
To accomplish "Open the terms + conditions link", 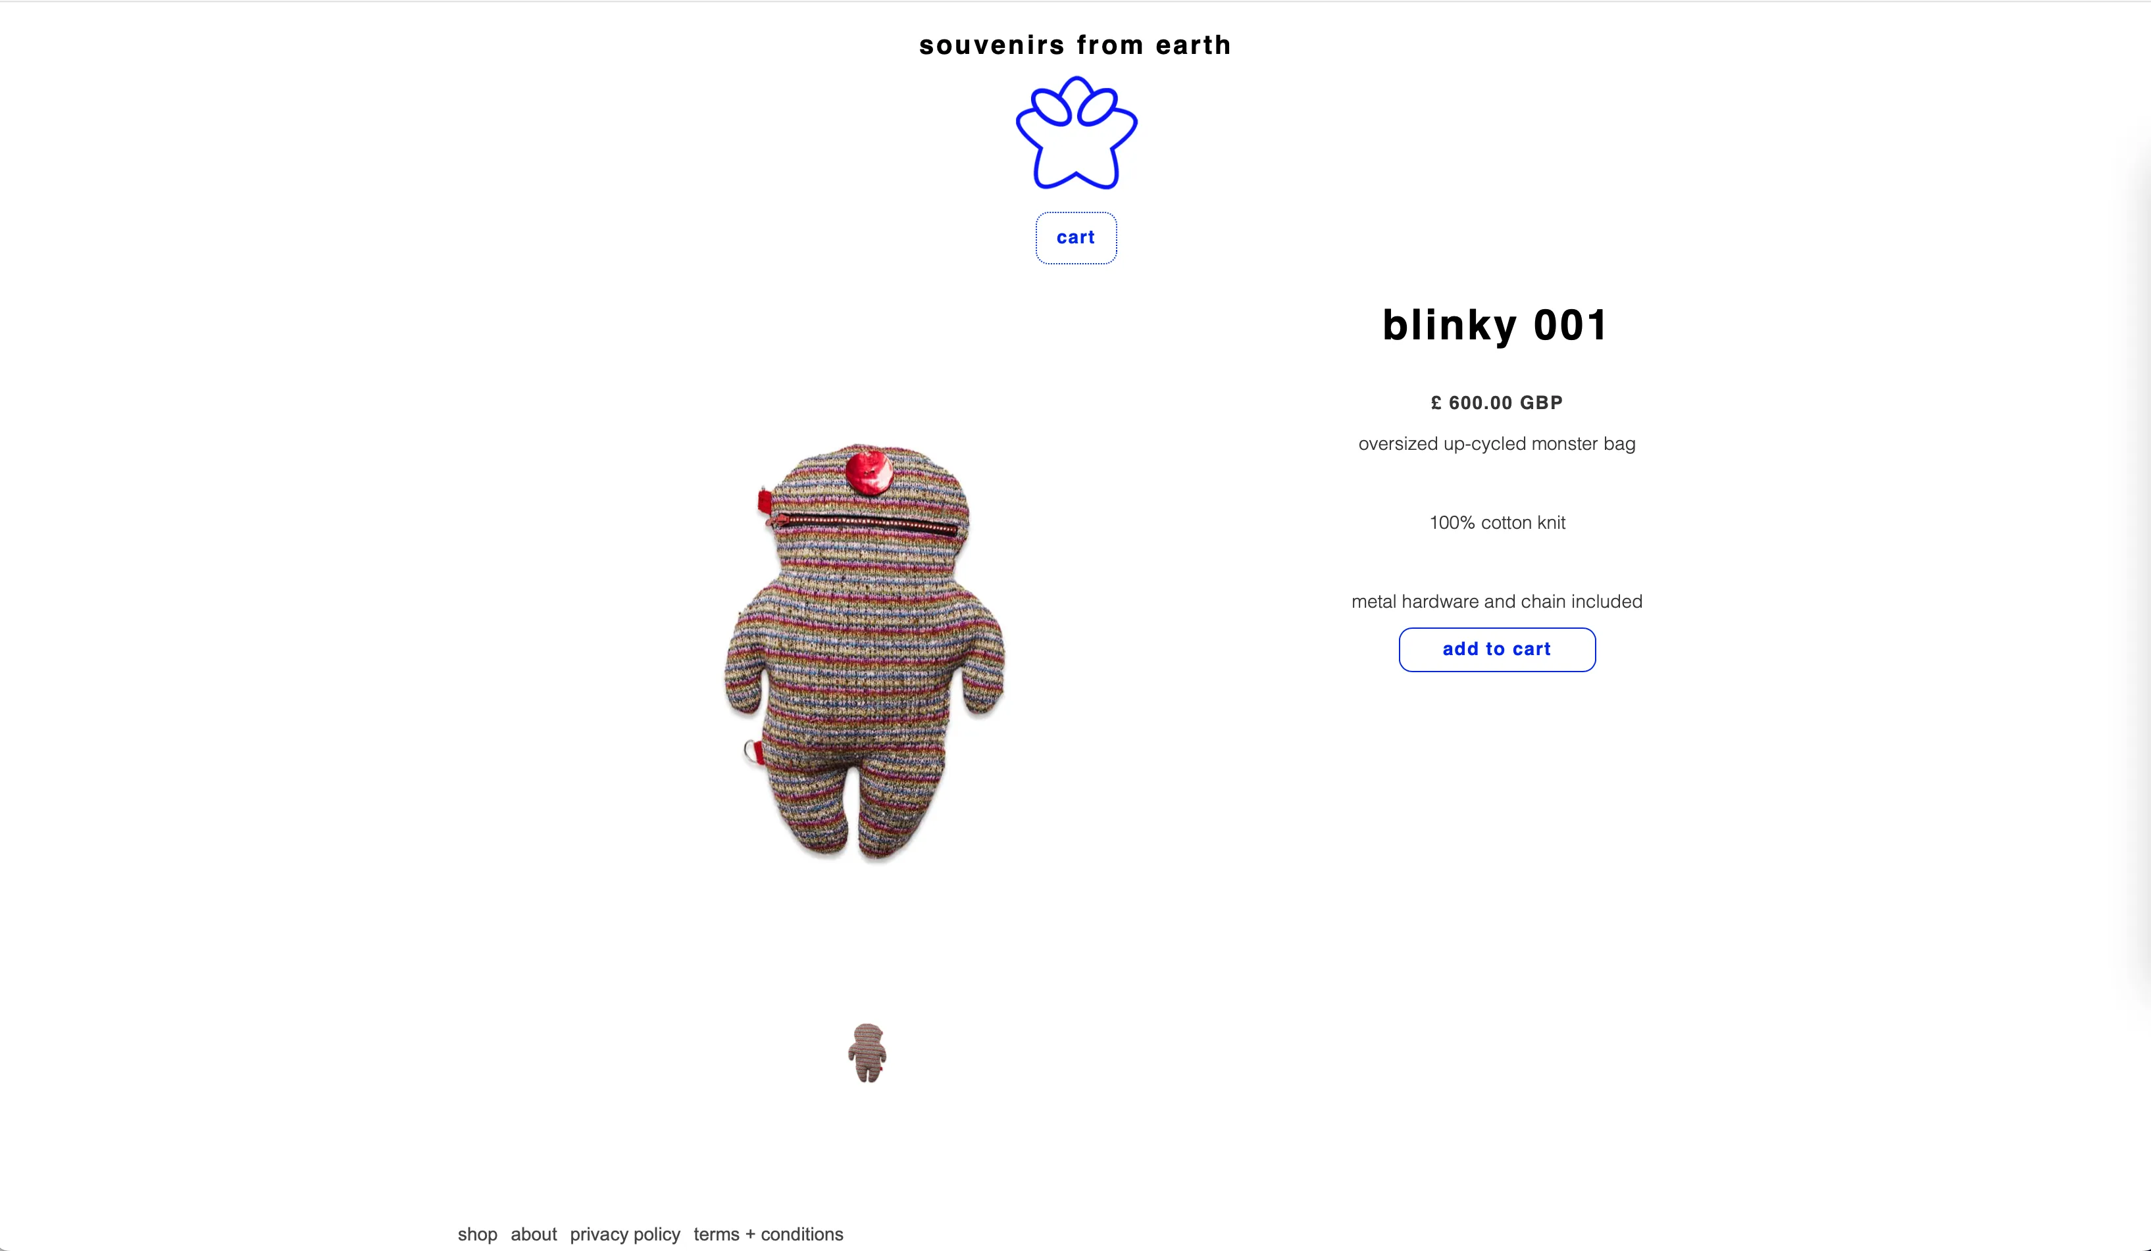I will pos(769,1234).
